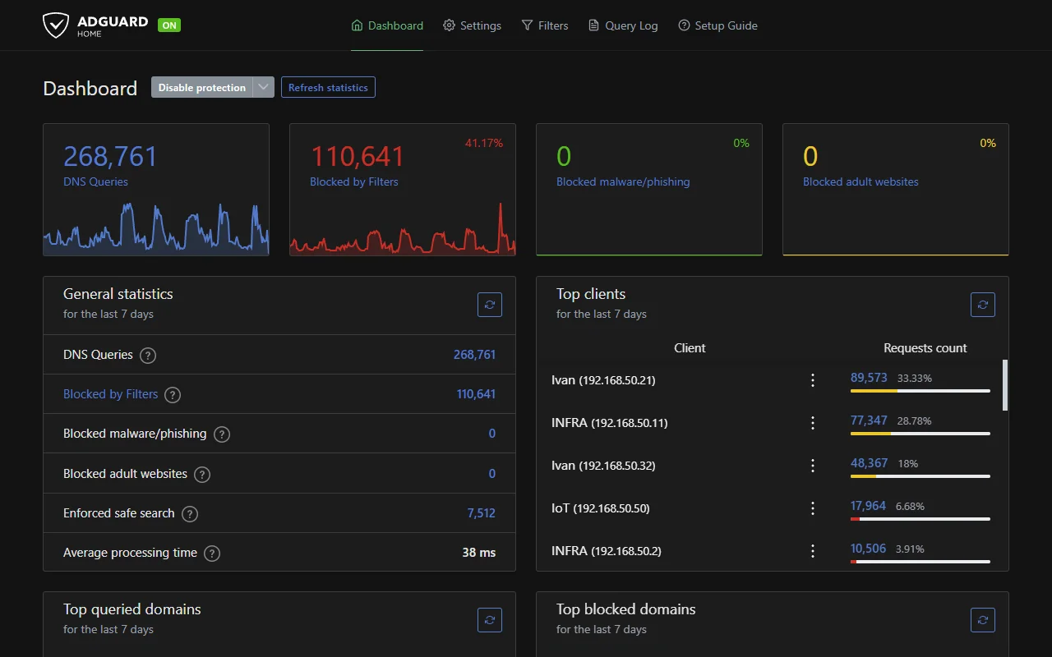The width and height of the screenshot is (1052, 657).
Task: Click the Refresh statistics button
Action: (x=328, y=87)
